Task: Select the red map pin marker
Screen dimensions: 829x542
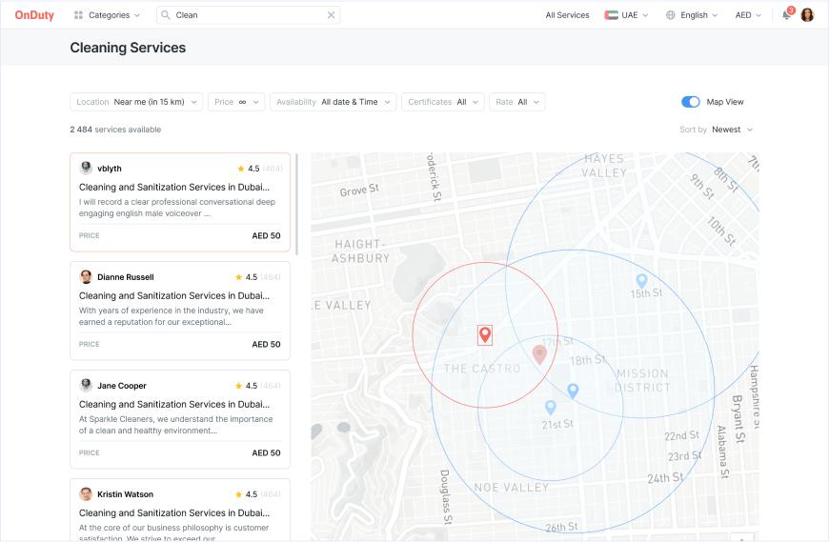Action: [485, 335]
